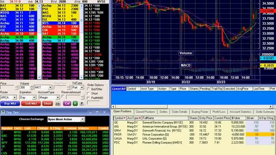Click the ReserveAmount spinner arrows
276x155 pixels.
click(x=82, y=97)
